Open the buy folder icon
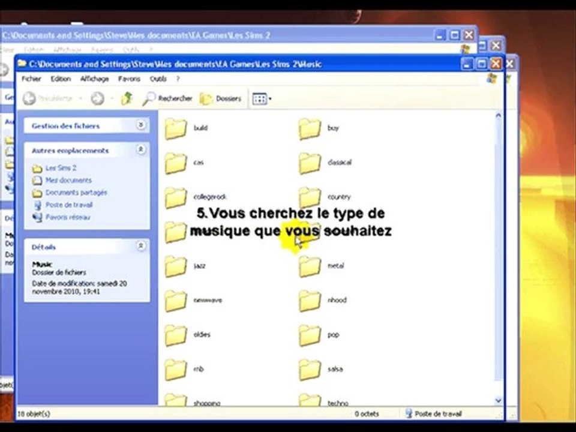 pos(310,128)
